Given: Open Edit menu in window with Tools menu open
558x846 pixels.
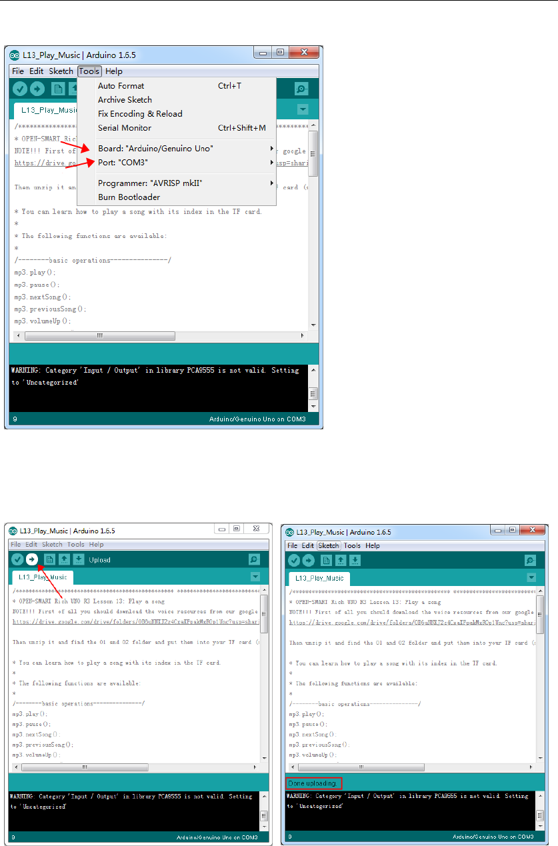Looking at the screenshot, I should pyautogui.click(x=36, y=71).
